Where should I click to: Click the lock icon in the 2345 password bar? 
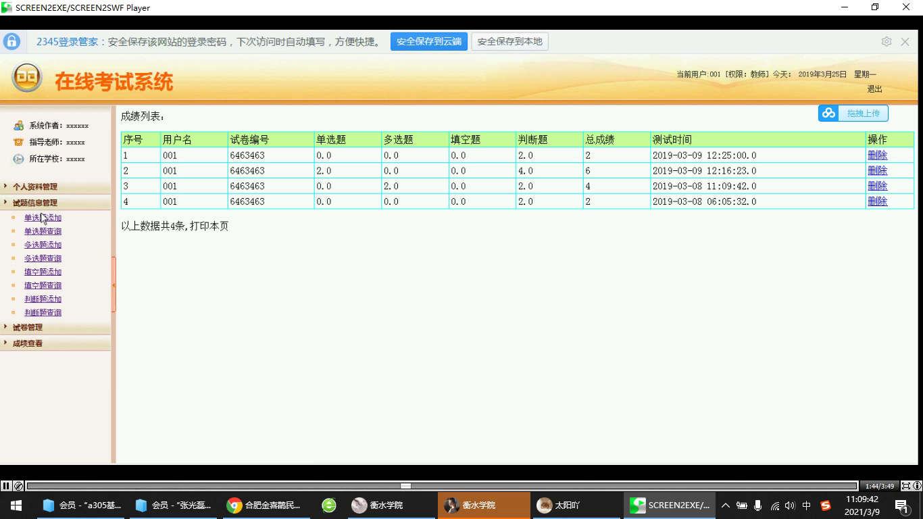pyautogui.click(x=11, y=41)
